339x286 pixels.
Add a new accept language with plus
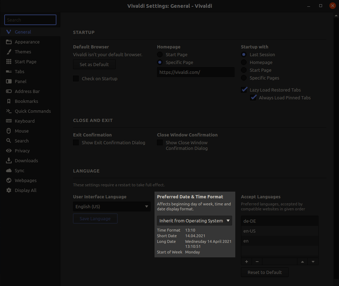[x=246, y=262]
